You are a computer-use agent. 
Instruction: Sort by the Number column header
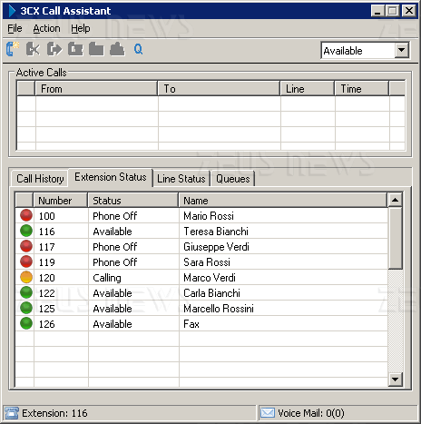61,201
